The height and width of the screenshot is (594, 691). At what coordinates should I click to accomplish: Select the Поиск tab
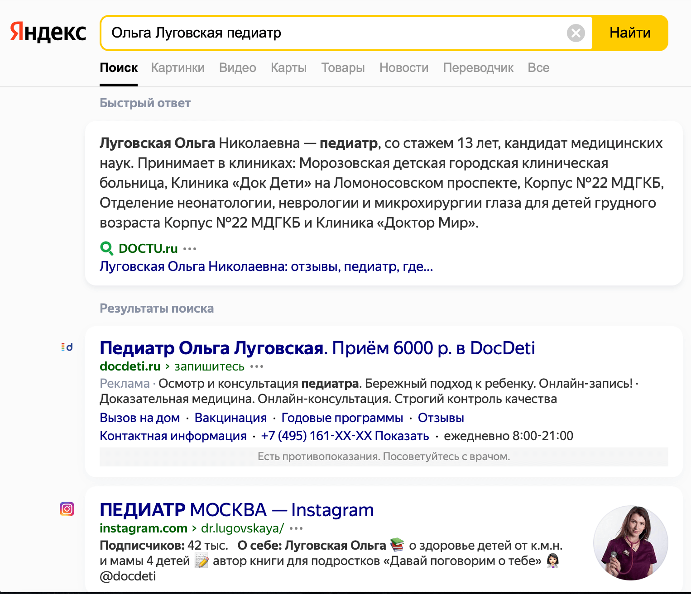[x=119, y=68]
